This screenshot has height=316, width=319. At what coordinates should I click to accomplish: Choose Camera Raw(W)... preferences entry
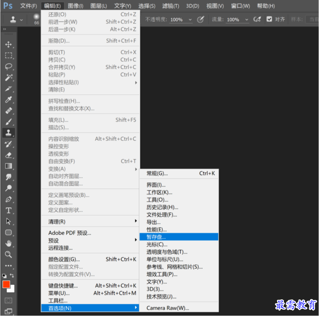179,308
